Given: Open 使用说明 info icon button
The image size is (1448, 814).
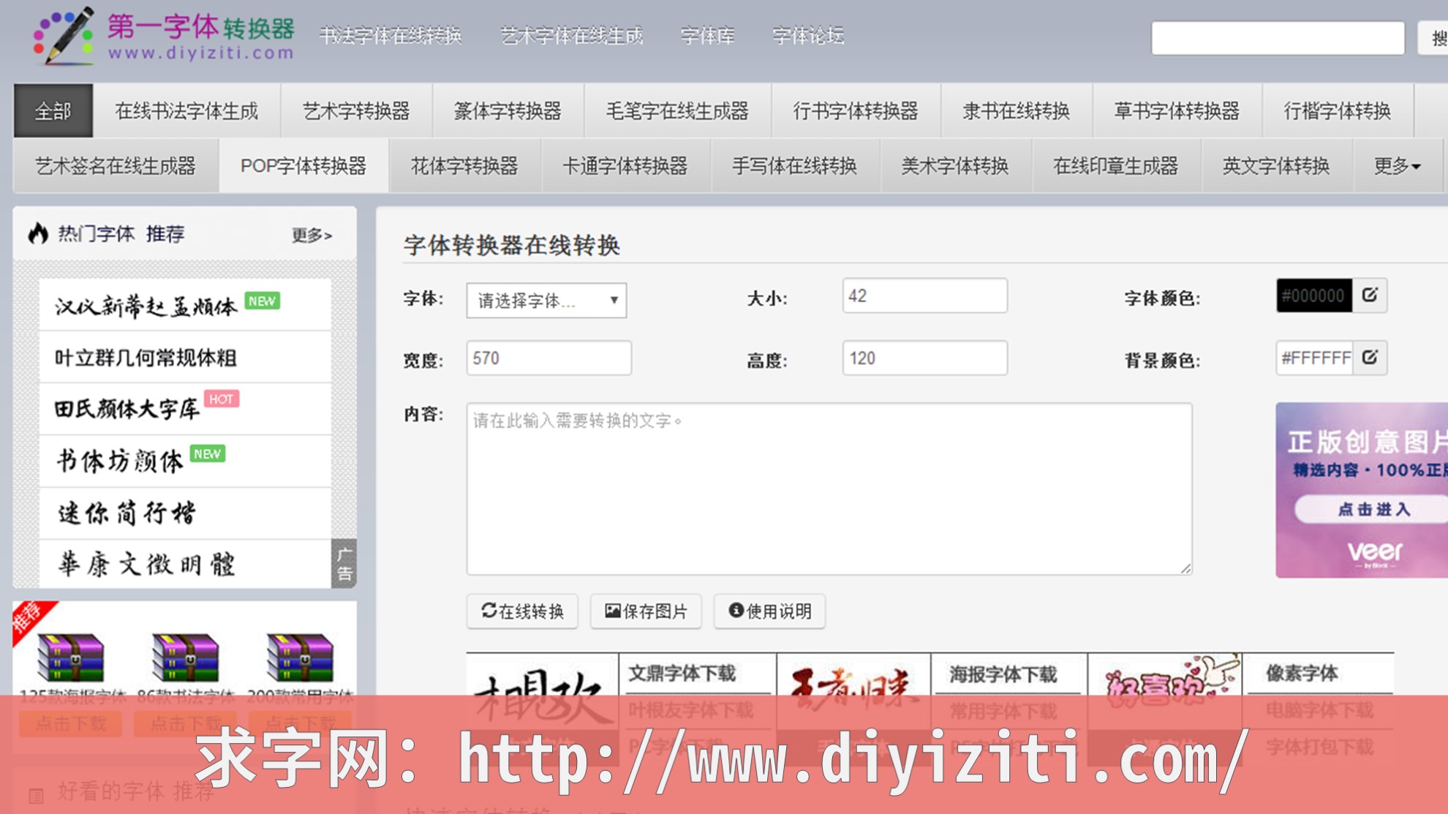Looking at the screenshot, I should coord(770,611).
